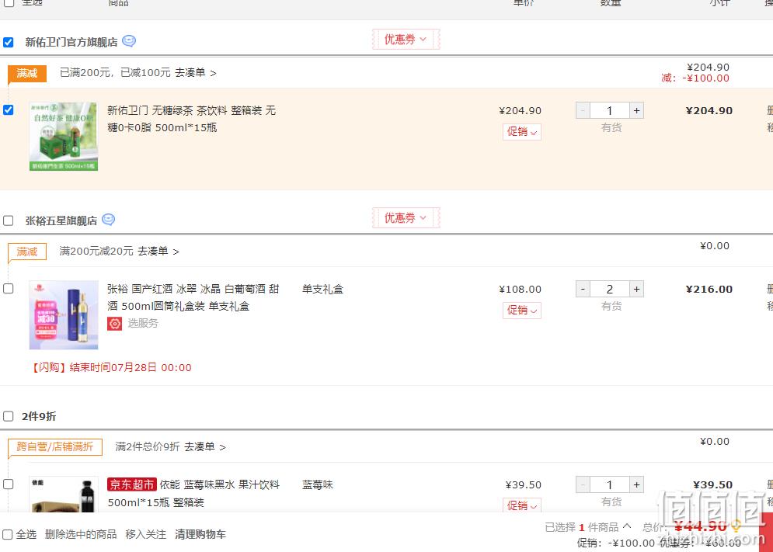Open product title 张裕 国产红酒 冰翠 冰晶

193,297
